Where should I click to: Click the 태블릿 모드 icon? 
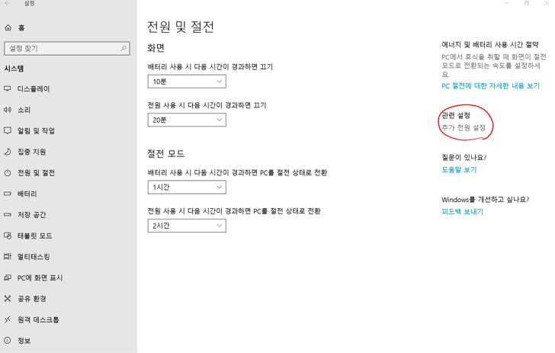(8, 236)
